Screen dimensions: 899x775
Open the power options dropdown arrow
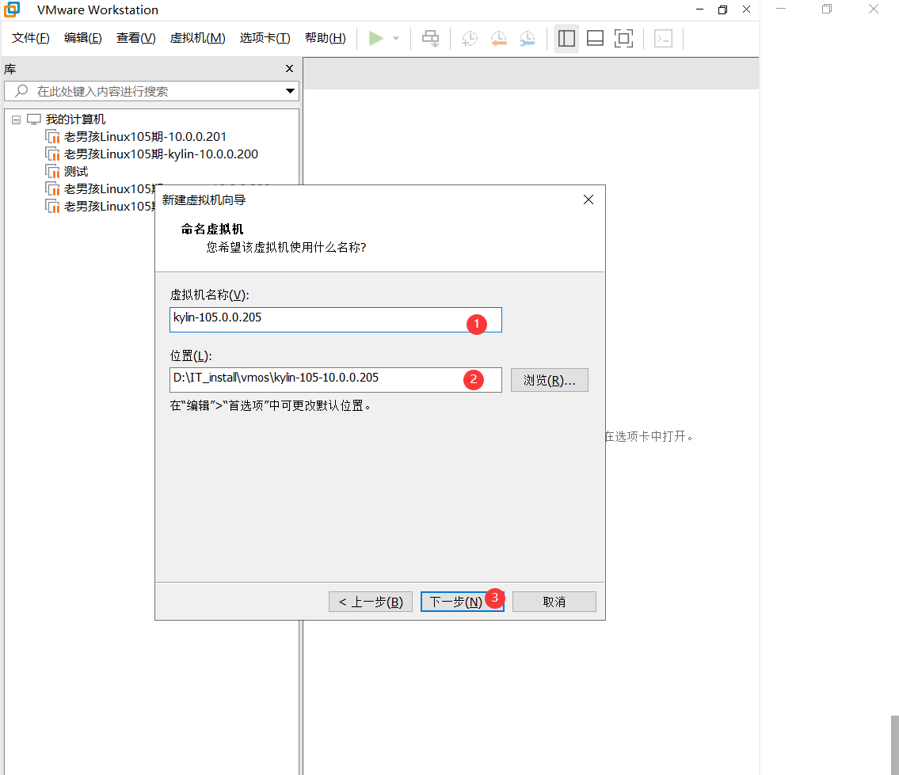coord(395,39)
